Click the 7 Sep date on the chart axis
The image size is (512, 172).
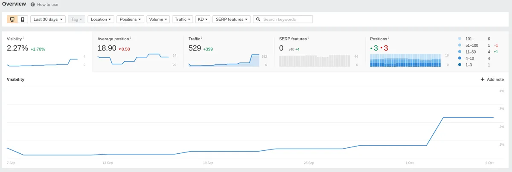12,163
